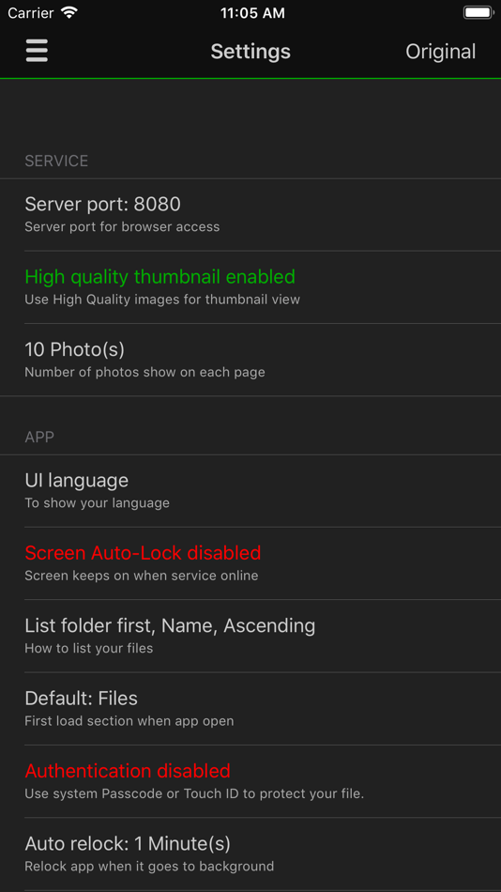Open Auto relock: 1 Minute(s) setting
The width and height of the screenshot is (501, 892).
[250, 854]
